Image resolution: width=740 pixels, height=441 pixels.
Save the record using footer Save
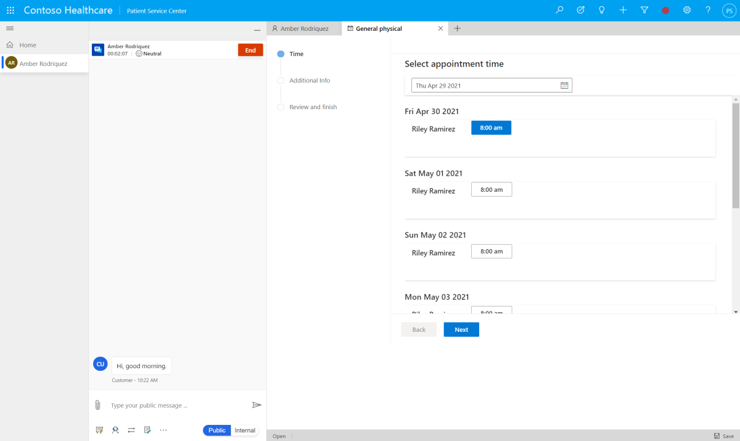724,436
